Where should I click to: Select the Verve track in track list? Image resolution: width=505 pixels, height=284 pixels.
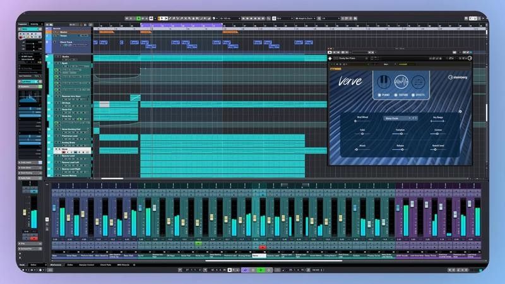[x=72, y=150]
